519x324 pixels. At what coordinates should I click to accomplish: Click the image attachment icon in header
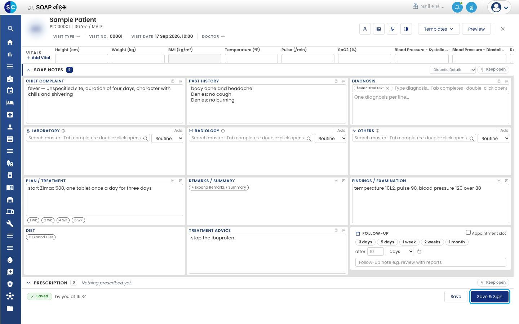pos(378,29)
